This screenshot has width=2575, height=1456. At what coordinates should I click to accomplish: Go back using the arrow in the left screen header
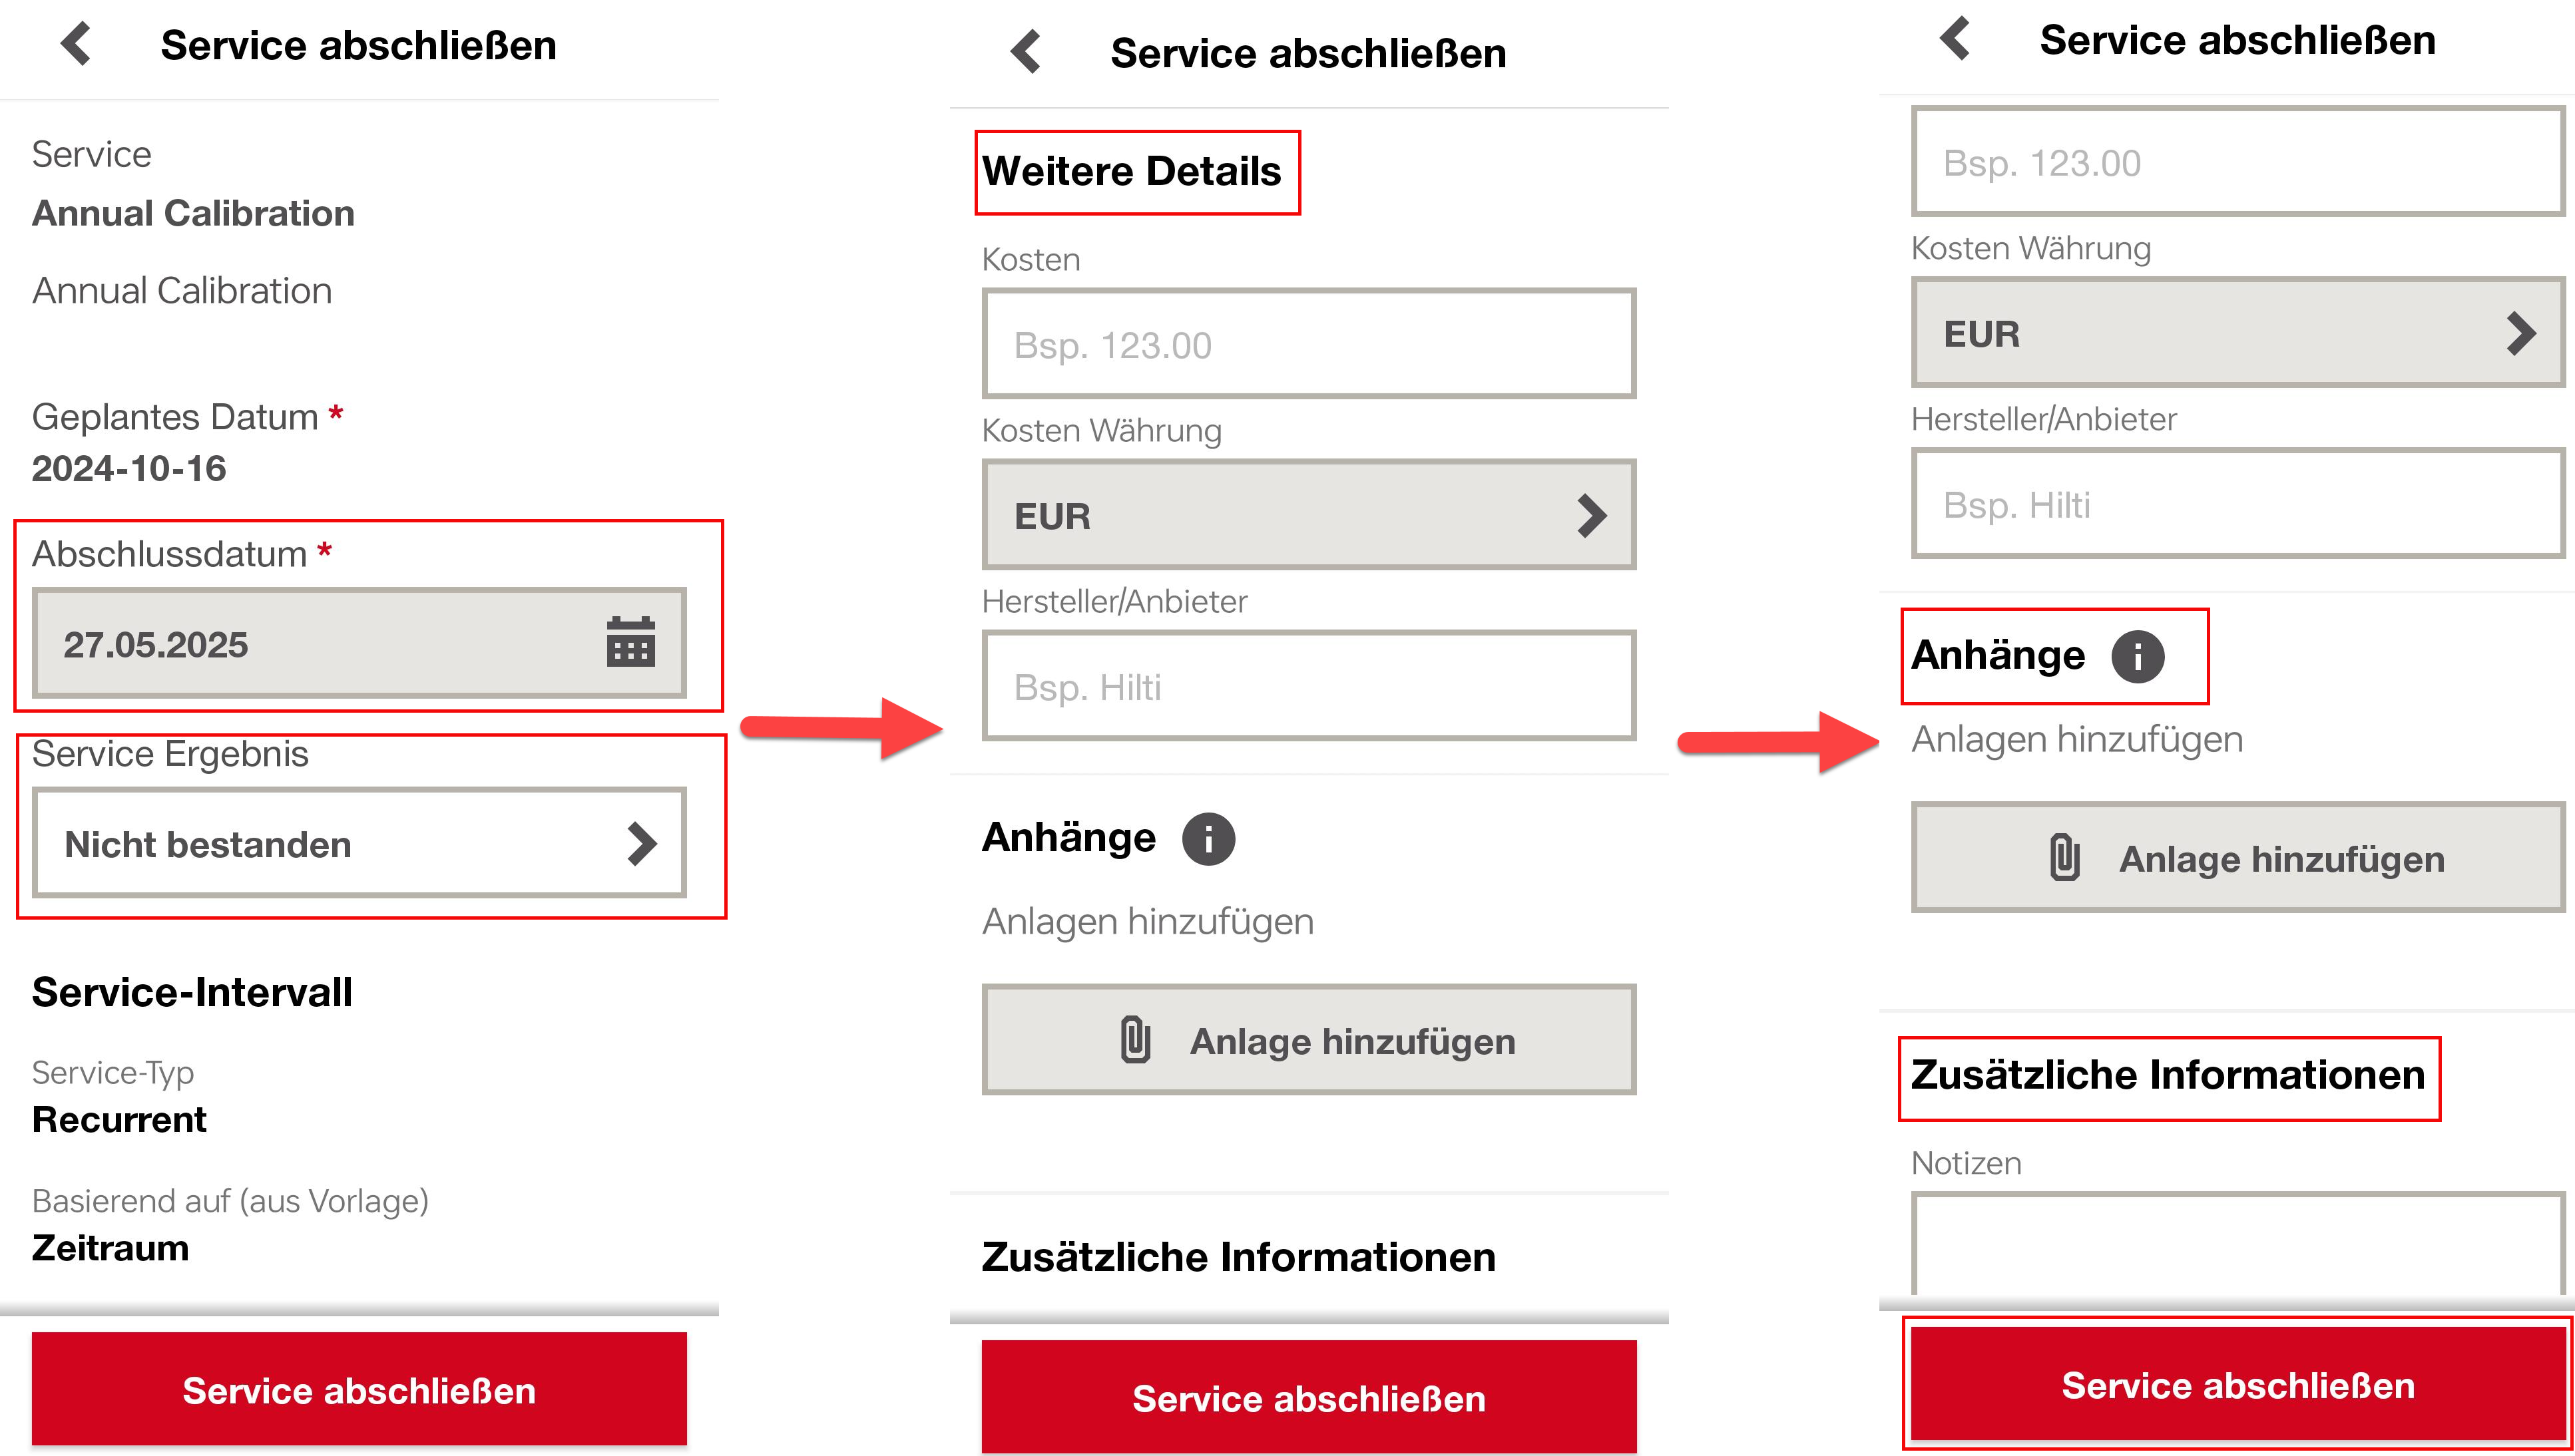point(76,45)
